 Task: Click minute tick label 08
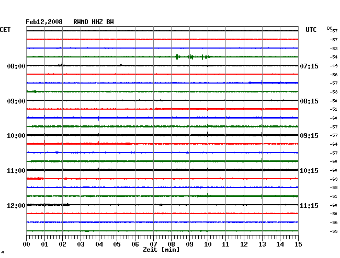171,244
